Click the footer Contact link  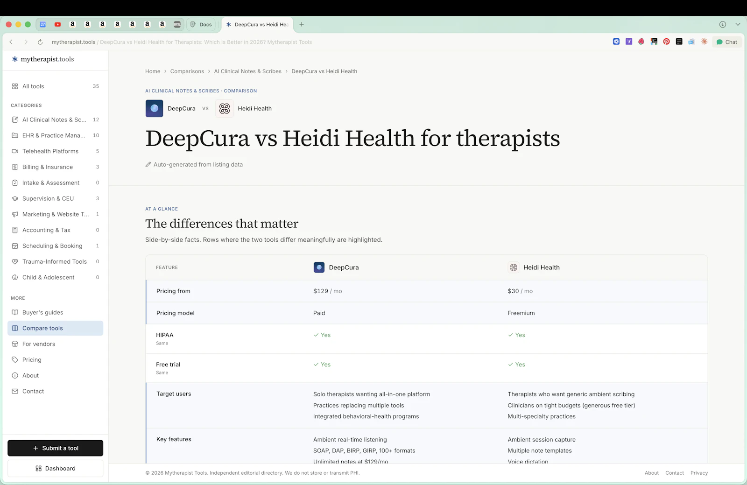pos(675,473)
